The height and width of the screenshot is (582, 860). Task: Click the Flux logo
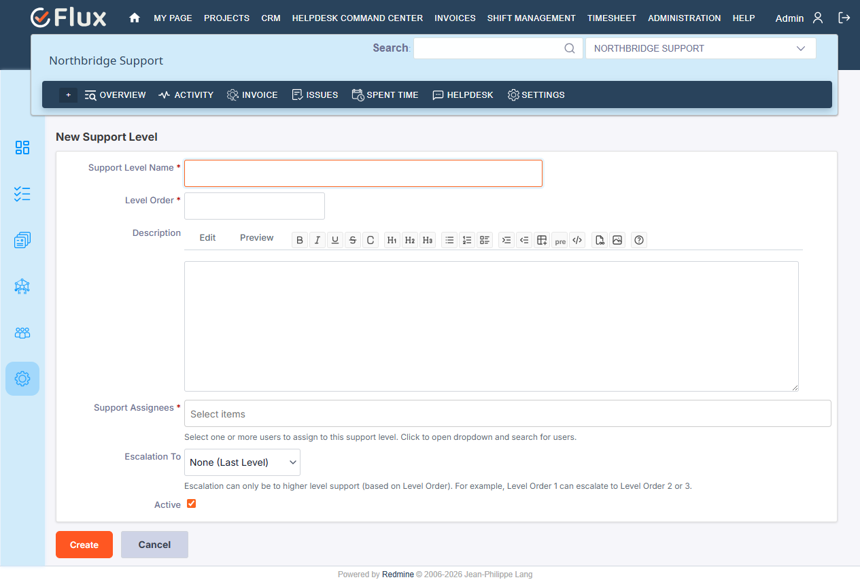(x=69, y=18)
